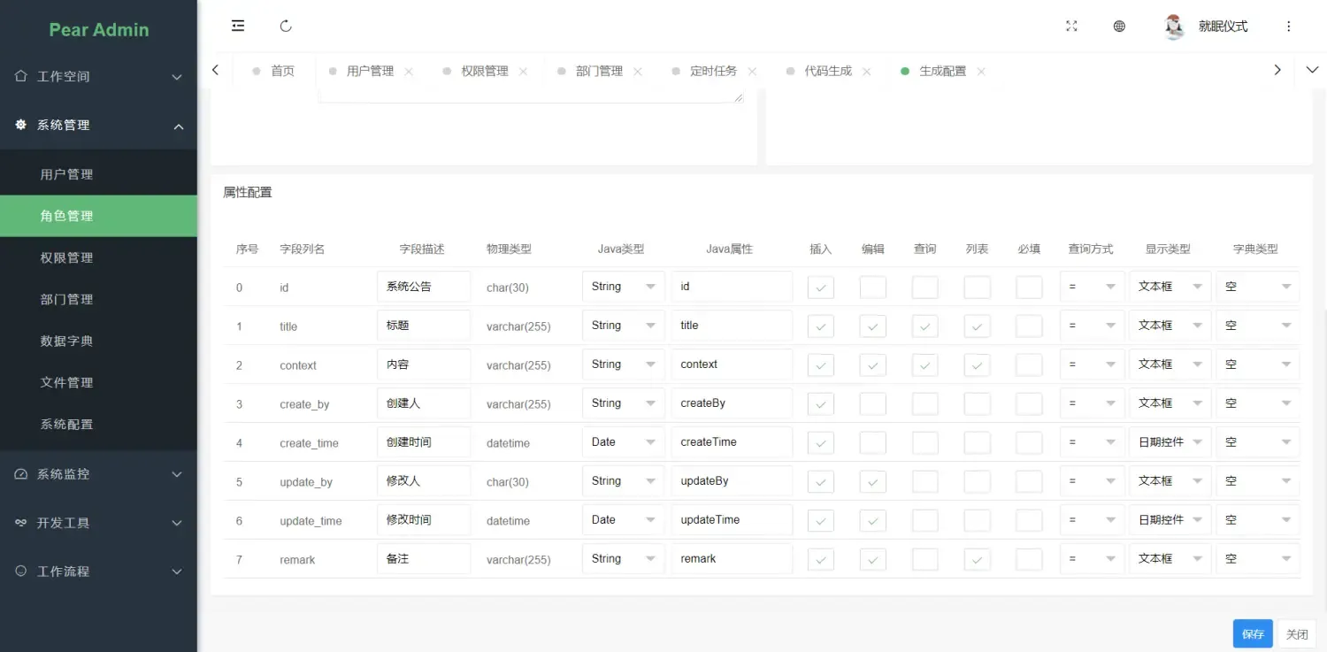Screen dimensions: 1327x652
Task: Open the Java类型 dropdown for the title field
Action: [x=623, y=325]
